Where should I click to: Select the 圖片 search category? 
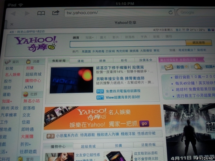103,37
